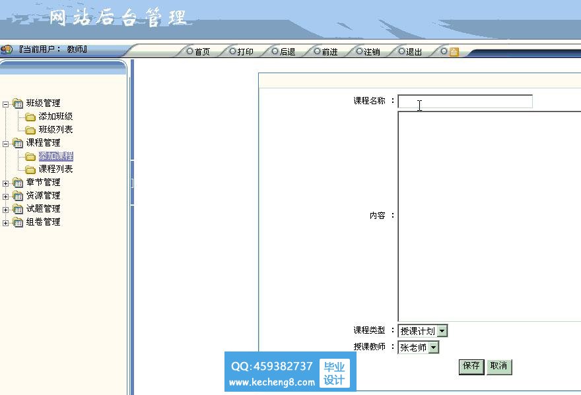This screenshot has width=581, height=395.
Task: Click the radio circle beside 前进
Action: (x=317, y=51)
